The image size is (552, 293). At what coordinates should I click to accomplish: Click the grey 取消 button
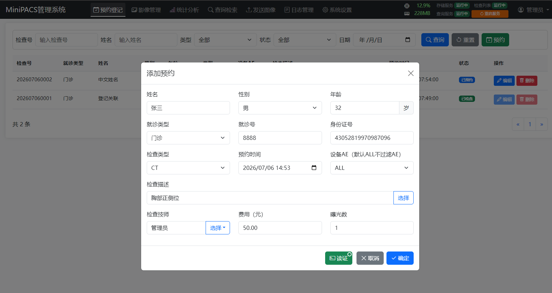click(370, 258)
